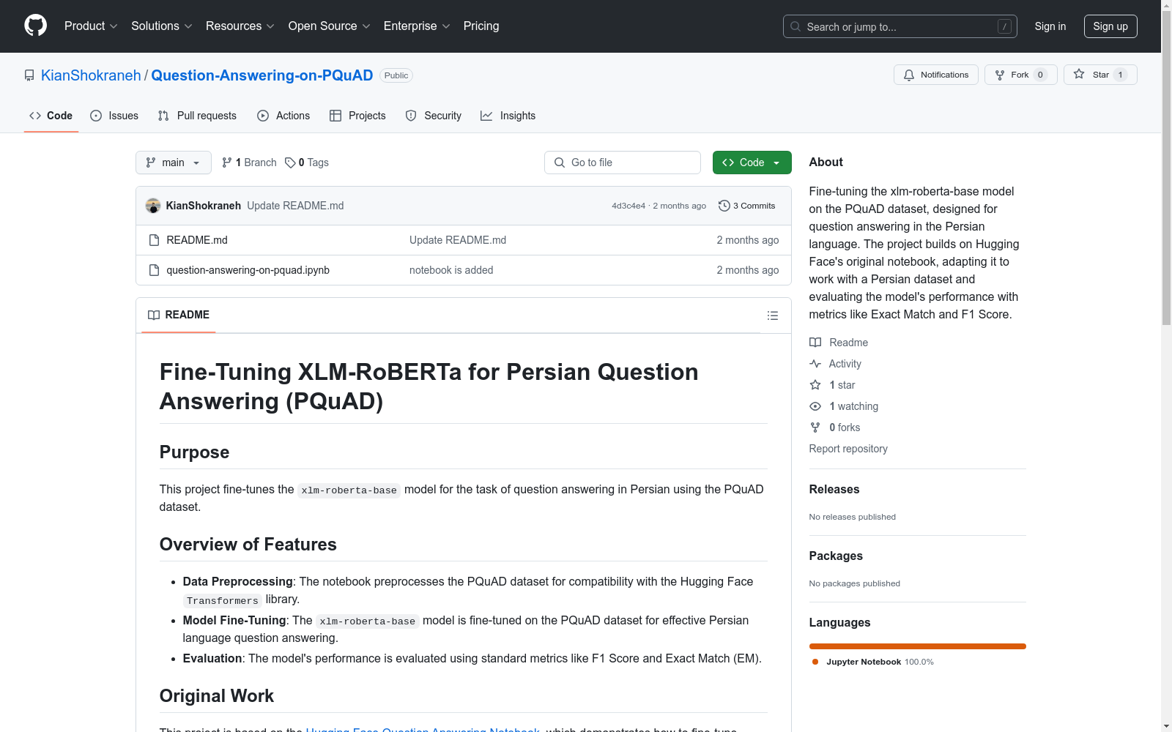The image size is (1172, 732).
Task: Expand the Solutions menu
Action: 162,26
